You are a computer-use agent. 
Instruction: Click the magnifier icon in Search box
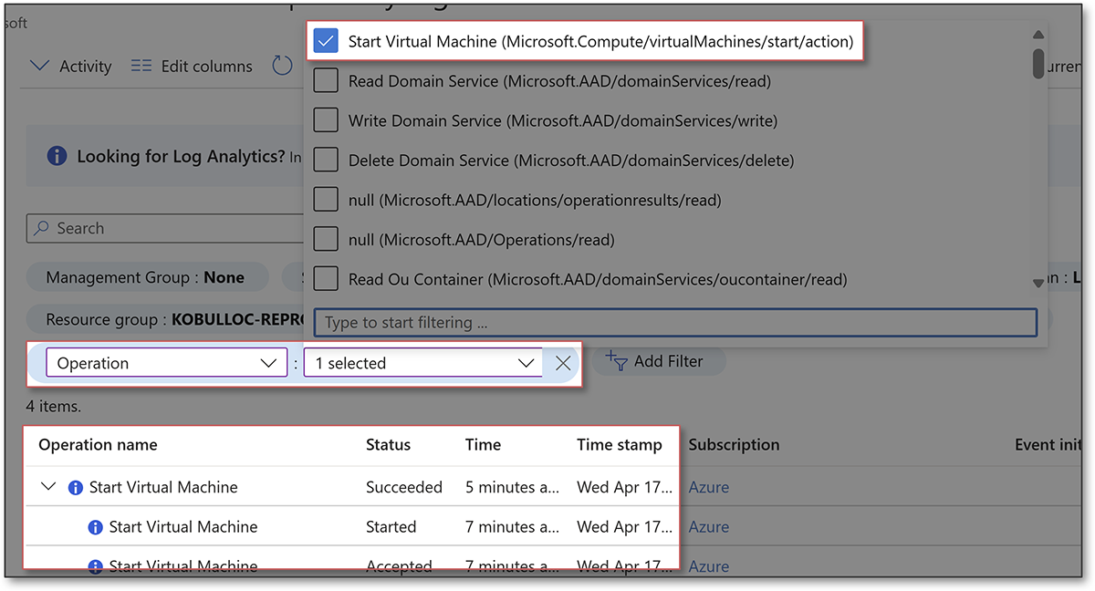pyautogui.click(x=41, y=228)
